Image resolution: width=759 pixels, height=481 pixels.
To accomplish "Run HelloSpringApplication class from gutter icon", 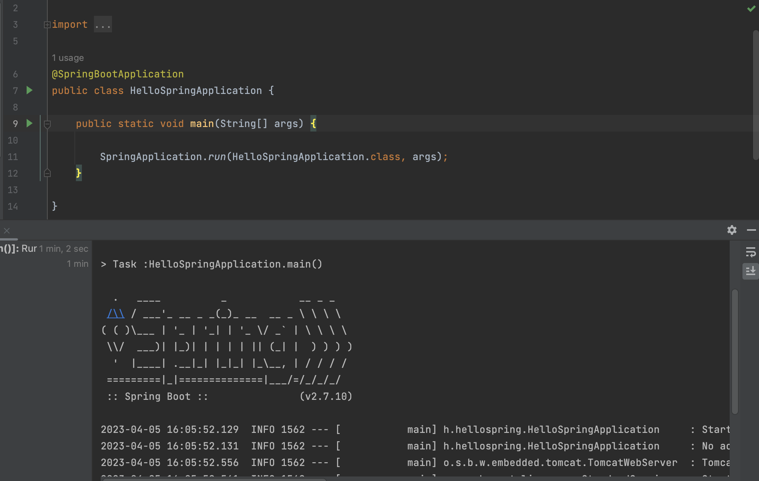I will pyautogui.click(x=29, y=90).
